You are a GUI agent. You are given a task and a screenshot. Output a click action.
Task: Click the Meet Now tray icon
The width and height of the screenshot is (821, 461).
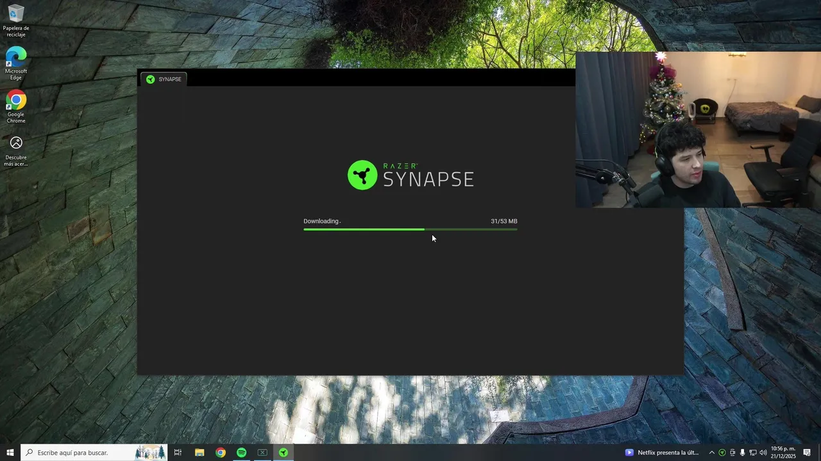click(732, 453)
